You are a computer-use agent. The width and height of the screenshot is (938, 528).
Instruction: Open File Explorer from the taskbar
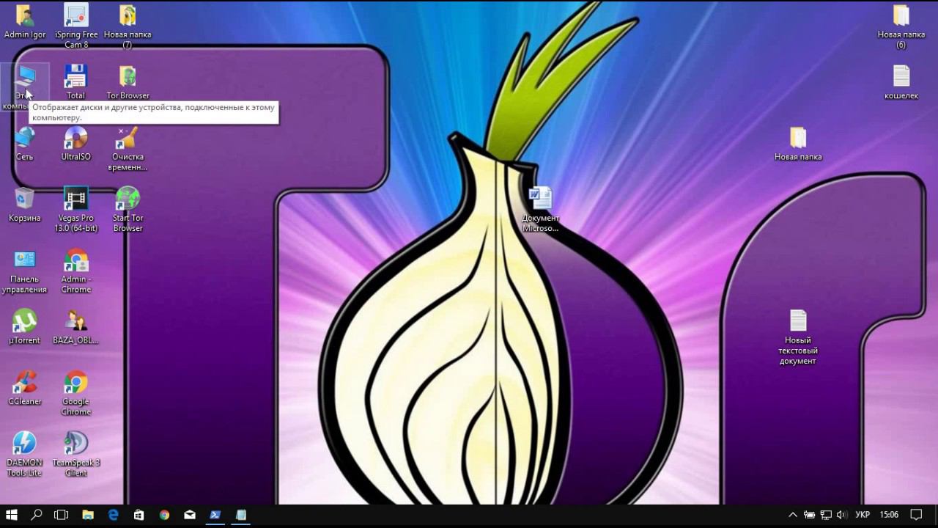pyautogui.click(x=88, y=515)
